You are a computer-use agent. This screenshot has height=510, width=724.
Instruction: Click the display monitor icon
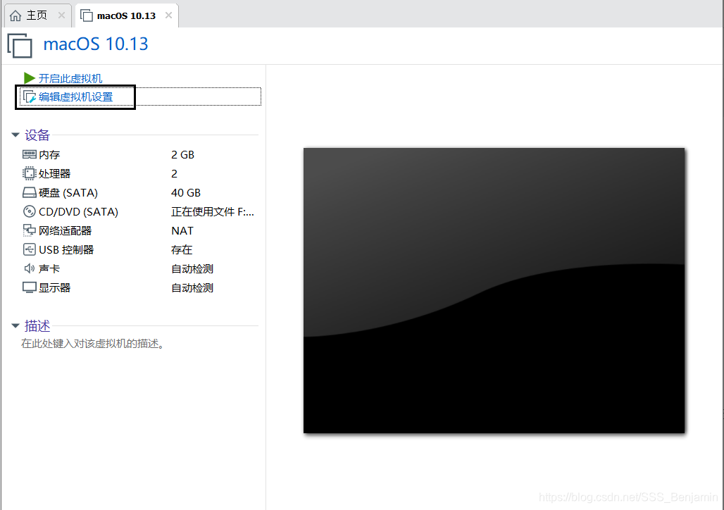point(29,287)
